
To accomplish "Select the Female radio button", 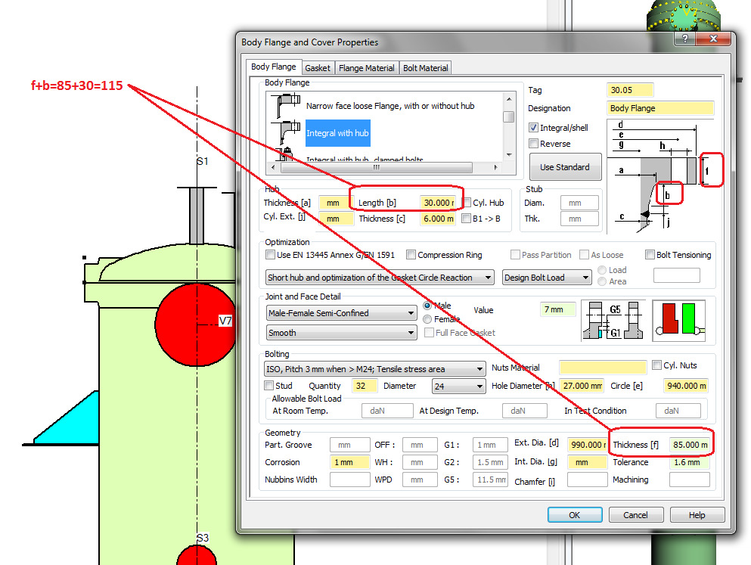I will pyautogui.click(x=428, y=319).
